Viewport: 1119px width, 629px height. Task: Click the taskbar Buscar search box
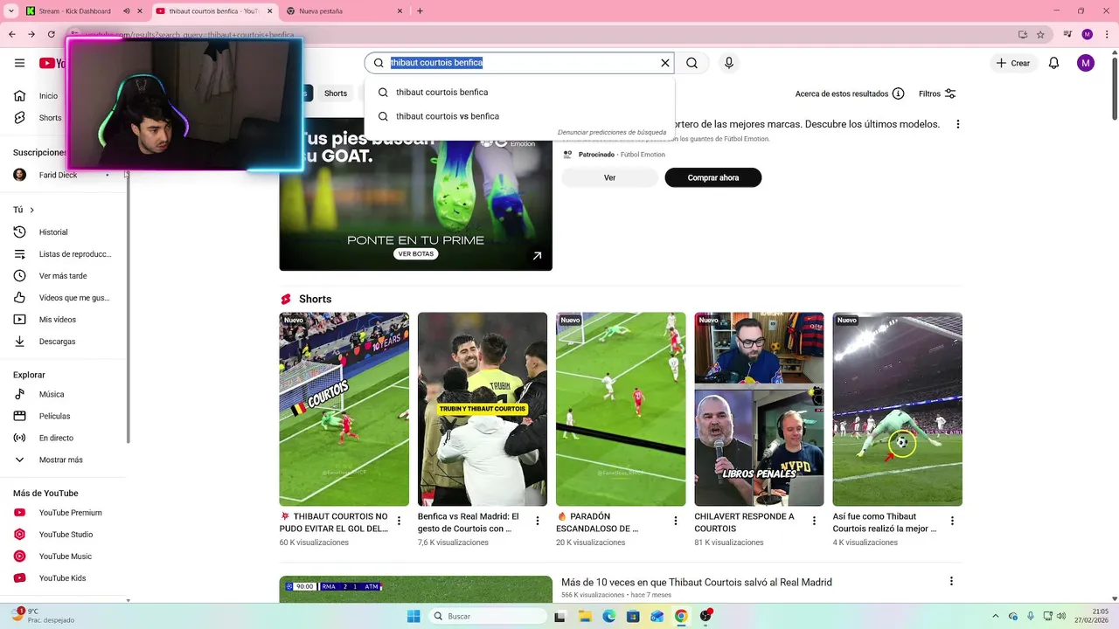(488, 616)
